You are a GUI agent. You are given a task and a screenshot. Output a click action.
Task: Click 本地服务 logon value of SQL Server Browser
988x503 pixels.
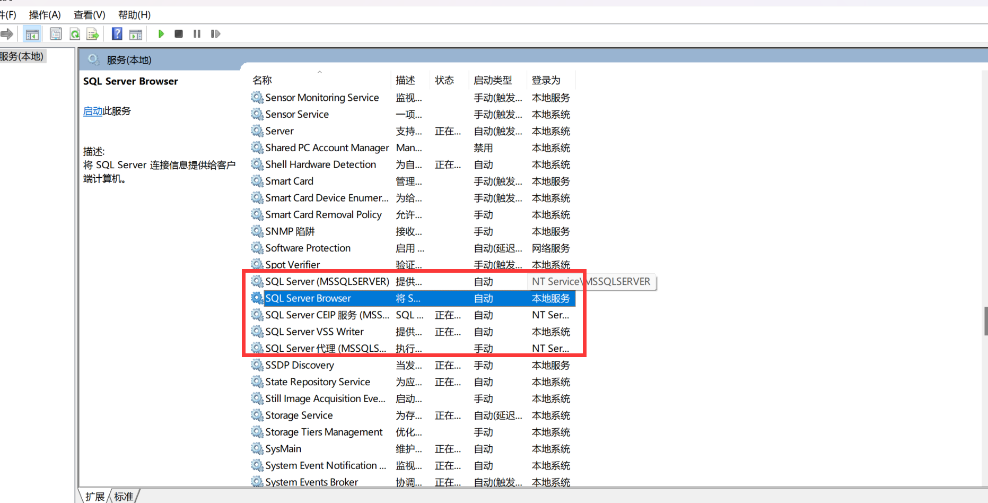pos(551,299)
